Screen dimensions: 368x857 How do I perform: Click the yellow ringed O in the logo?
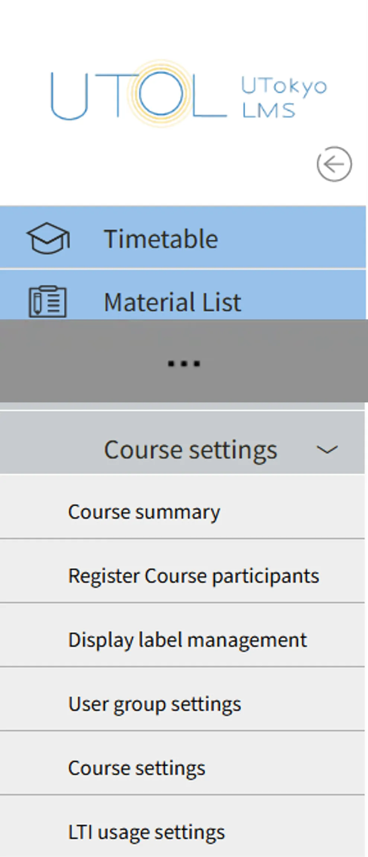tap(161, 94)
